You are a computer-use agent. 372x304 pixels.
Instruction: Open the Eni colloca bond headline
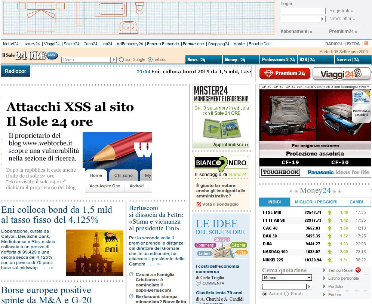pos(56,215)
